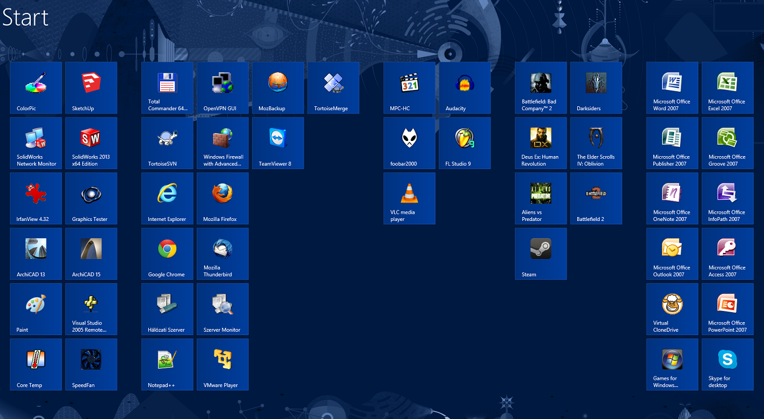
Task: Launch Mozilla Thunderbird
Action: tap(223, 254)
